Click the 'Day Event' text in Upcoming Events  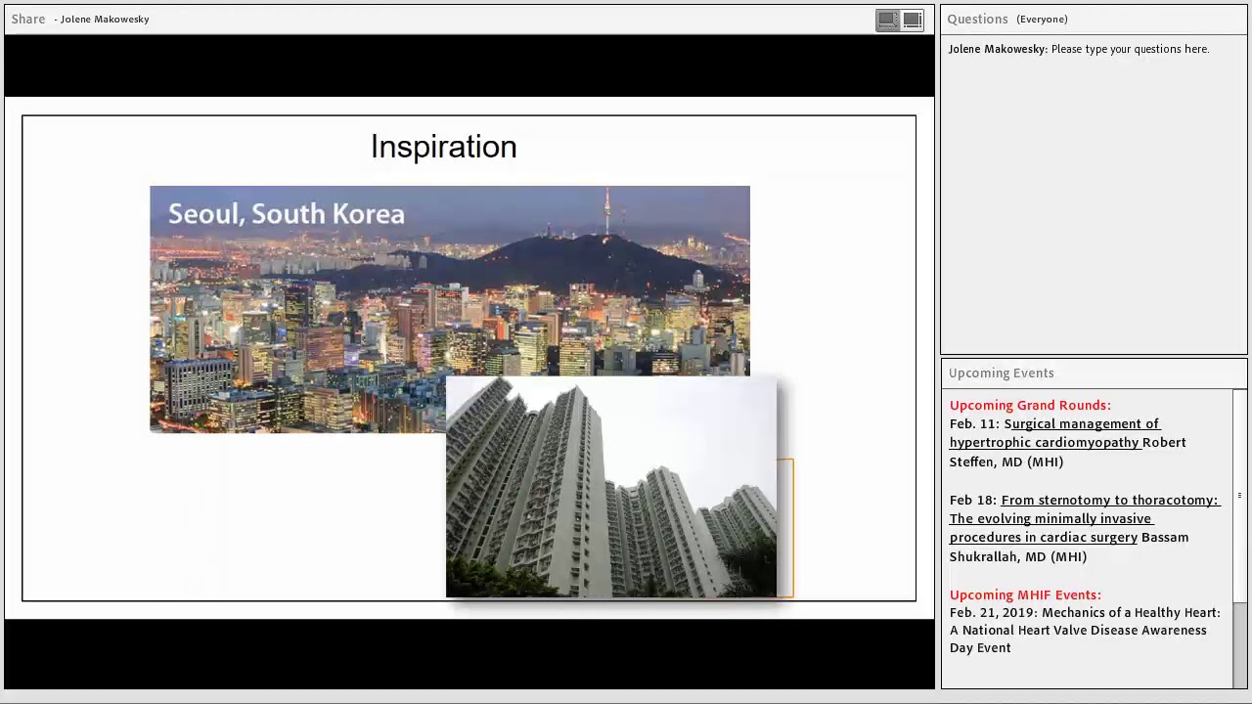pos(980,648)
